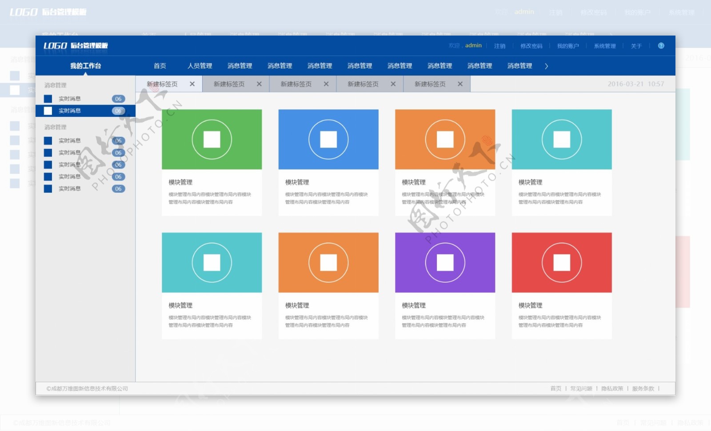Screen dimensions: 711x431
Task: Open the red card's 模块管理 title
Action: 531,305
